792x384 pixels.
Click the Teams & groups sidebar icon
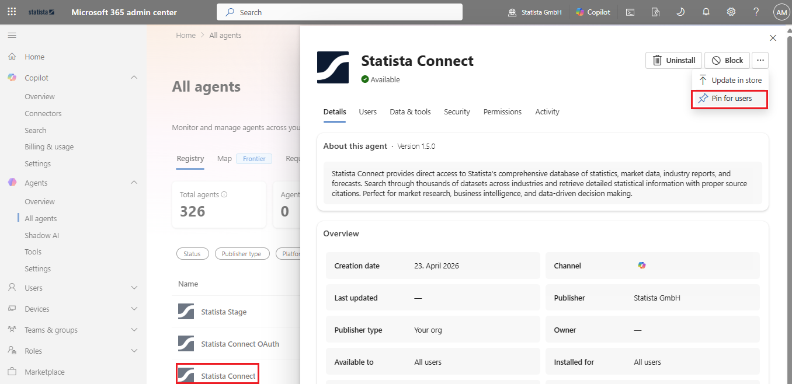(12, 330)
